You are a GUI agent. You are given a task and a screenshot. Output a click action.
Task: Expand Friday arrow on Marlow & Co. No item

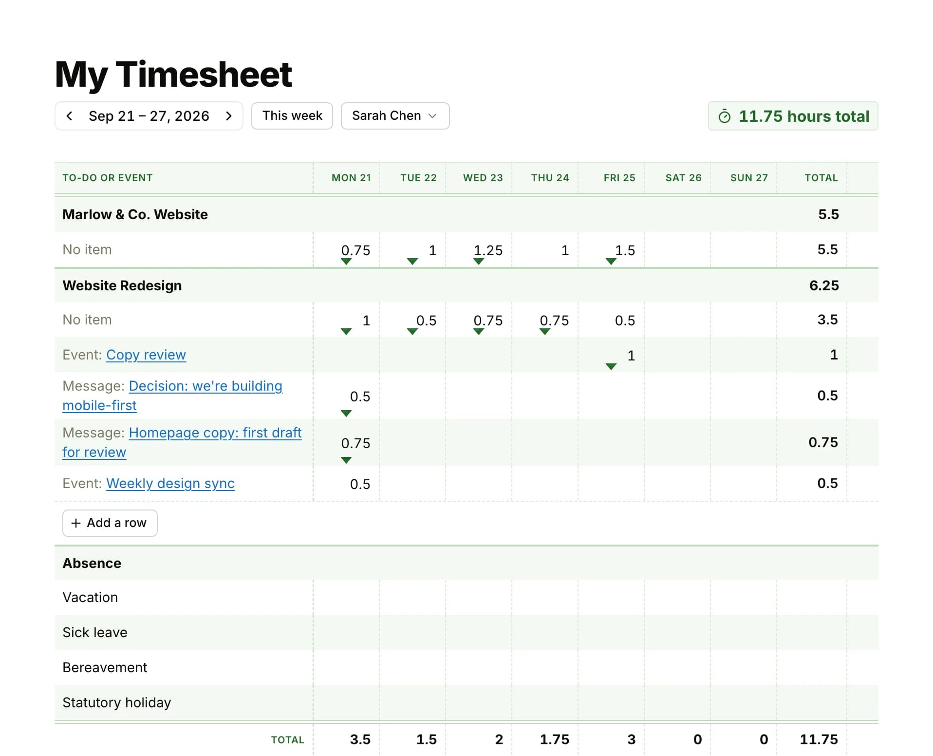point(611,262)
